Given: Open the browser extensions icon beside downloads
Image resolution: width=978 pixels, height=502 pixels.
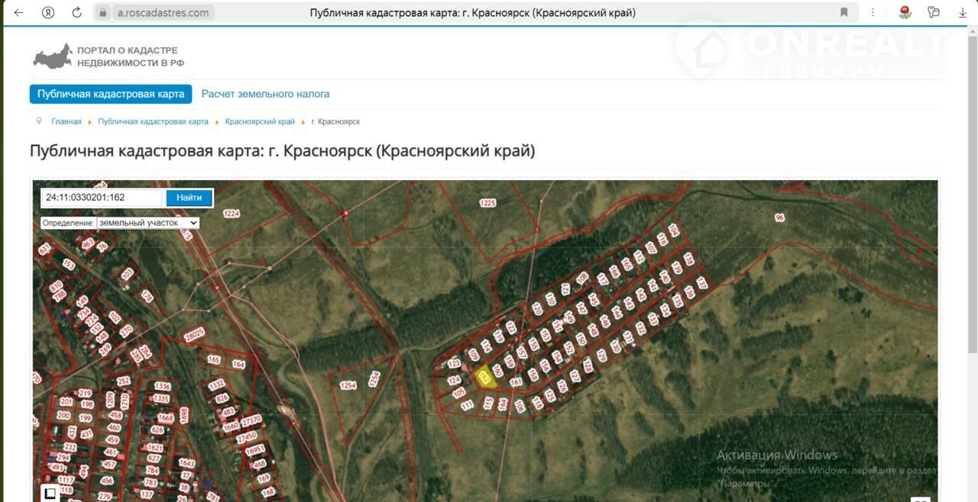Looking at the screenshot, I should (x=933, y=13).
